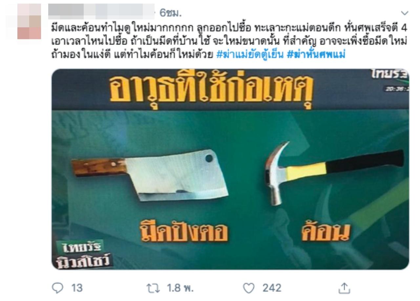Click the retweet count 1.8 พ.
The height and width of the screenshot is (301, 420).
[179, 288]
